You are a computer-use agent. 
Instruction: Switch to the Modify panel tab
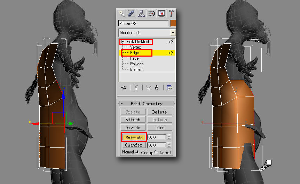132,13
